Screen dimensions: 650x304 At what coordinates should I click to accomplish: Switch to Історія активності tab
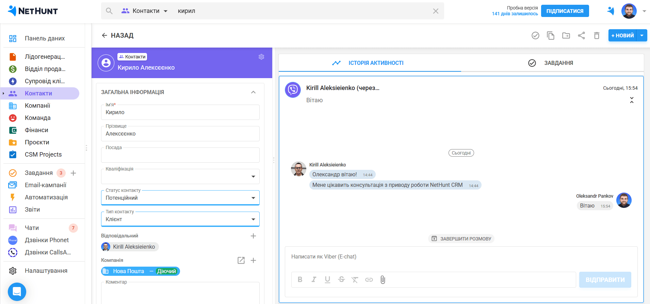click(x=370, y=63)
